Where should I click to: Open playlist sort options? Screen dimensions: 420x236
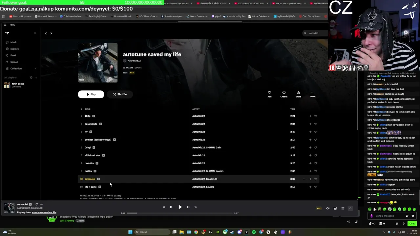click(x=36, y=78)
